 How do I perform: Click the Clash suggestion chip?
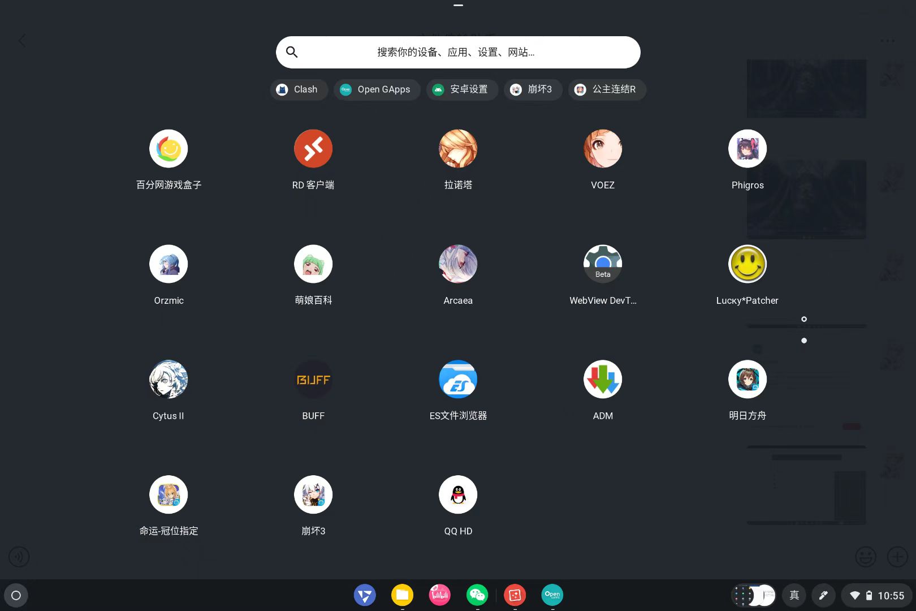[298, 89]
